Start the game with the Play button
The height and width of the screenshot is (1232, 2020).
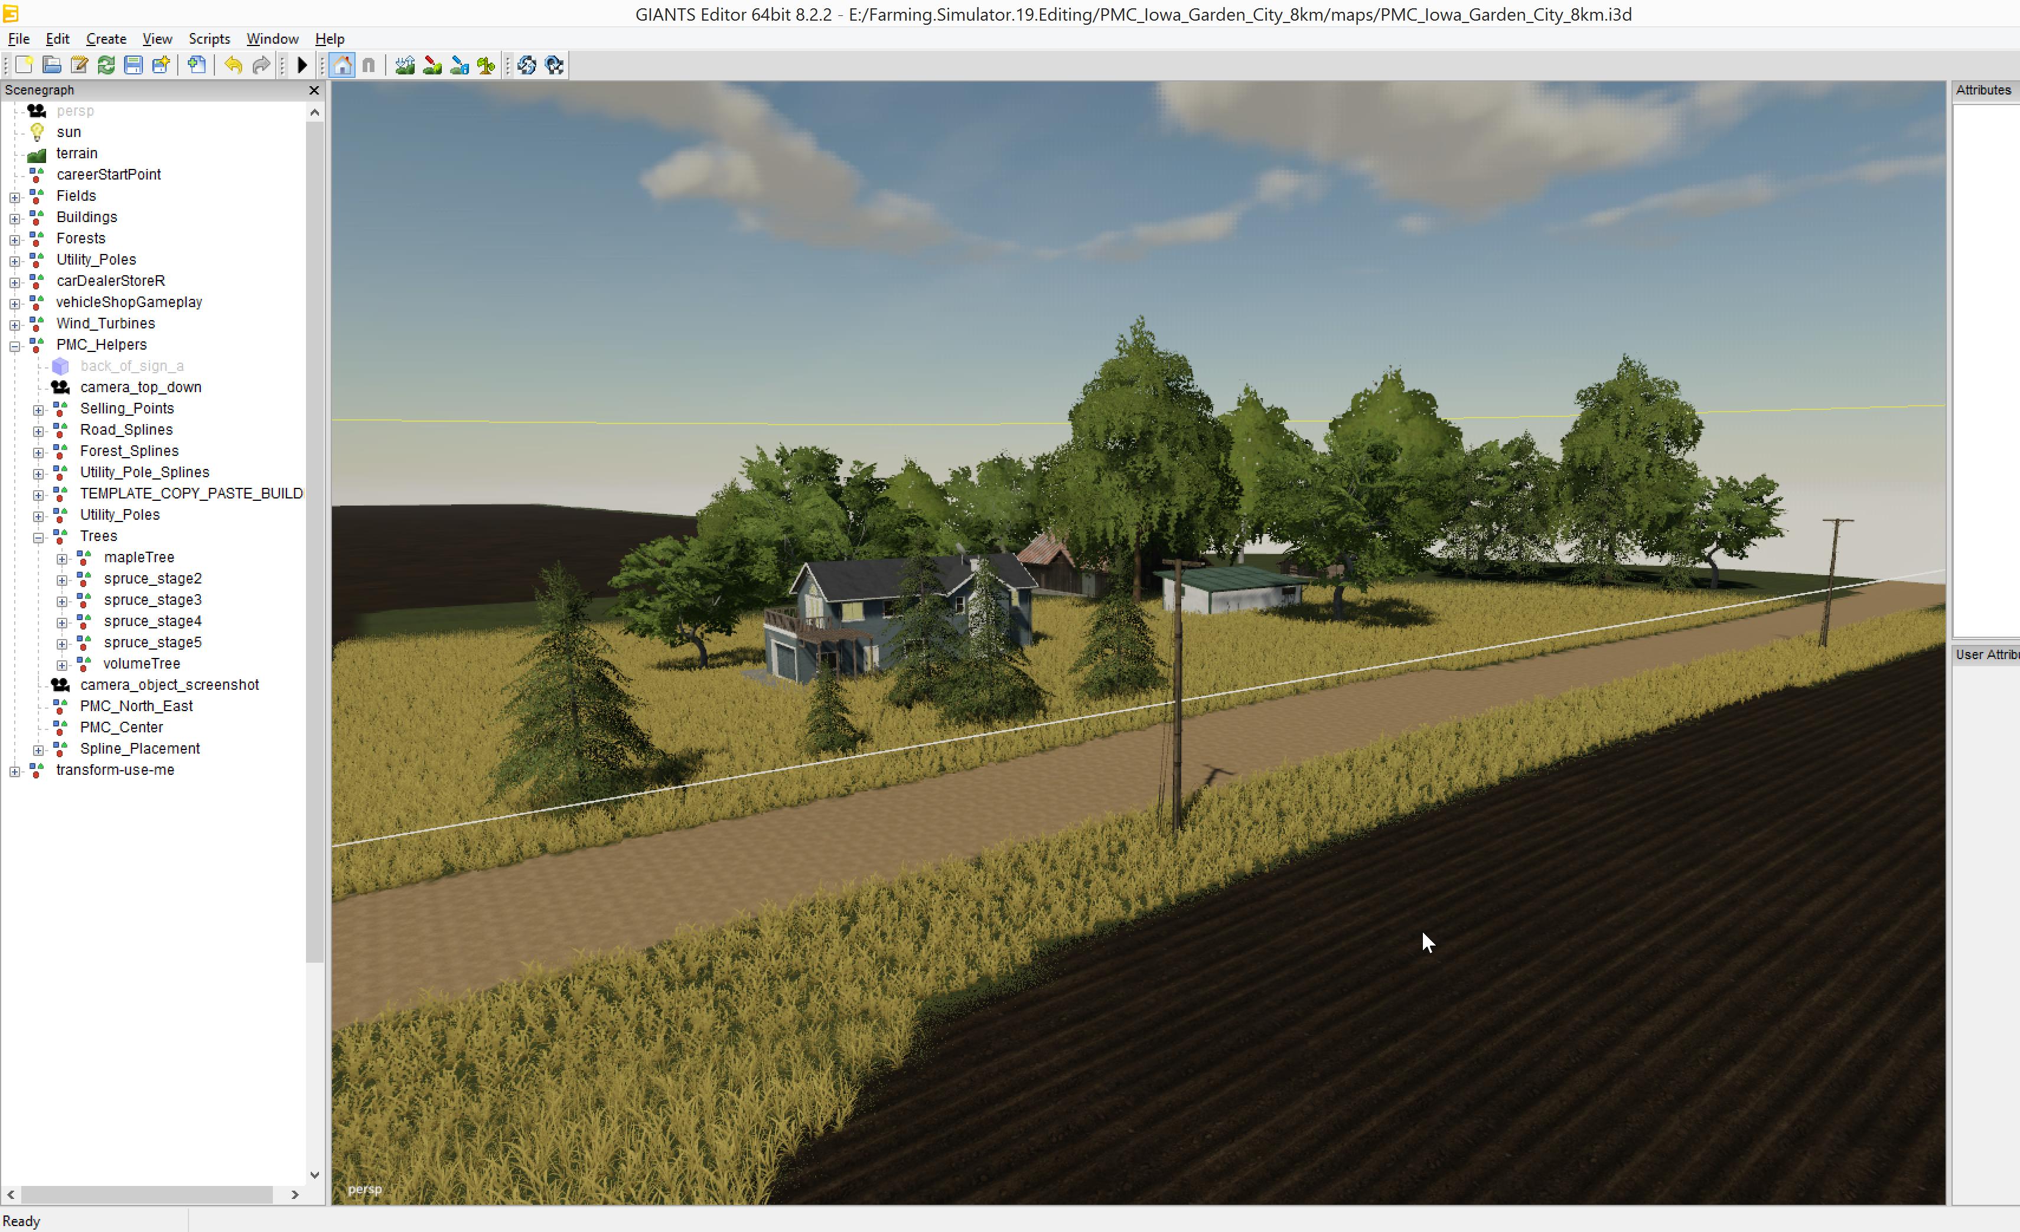(x=302, y=65)
